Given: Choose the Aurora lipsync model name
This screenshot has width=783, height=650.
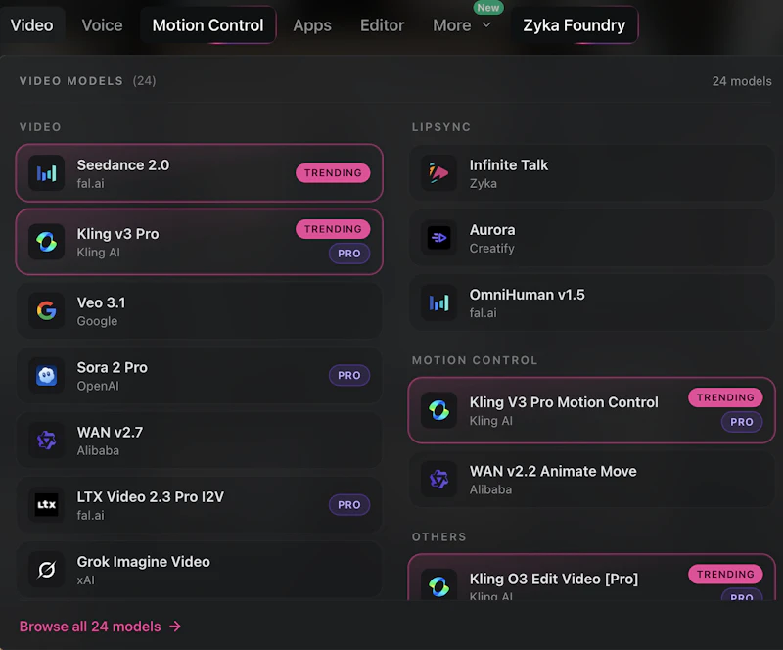Looking at the screenshot, I should click(492, 230).
